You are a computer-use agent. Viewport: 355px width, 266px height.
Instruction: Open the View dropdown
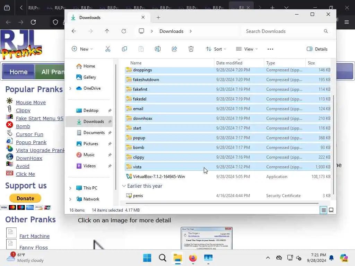point(247,49)
